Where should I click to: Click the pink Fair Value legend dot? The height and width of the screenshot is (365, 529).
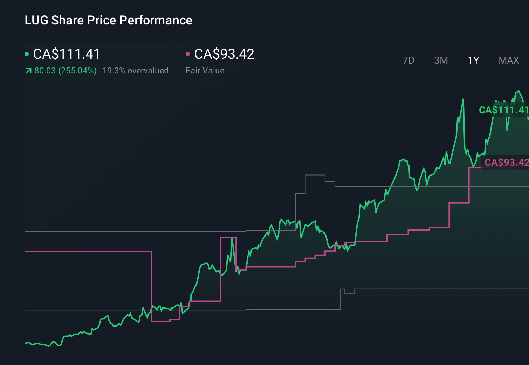pos(188,53)
